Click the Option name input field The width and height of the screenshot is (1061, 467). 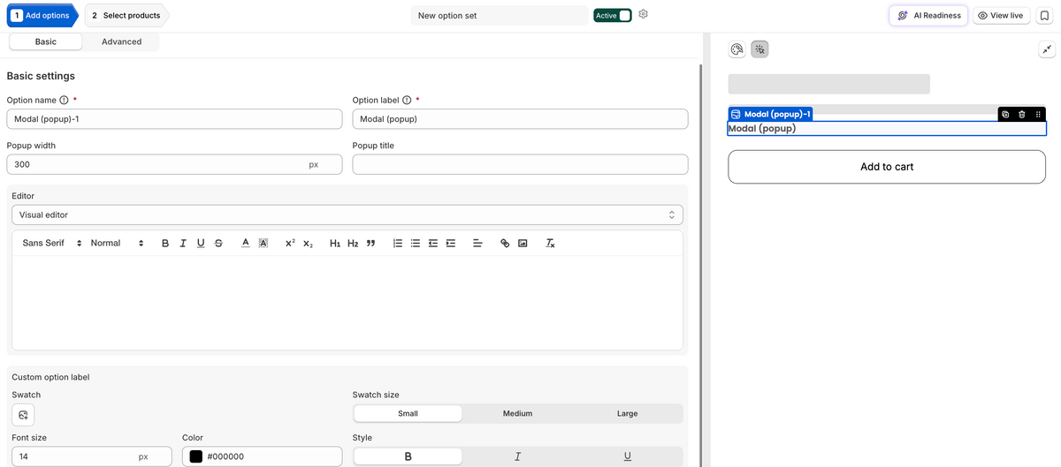174,119
